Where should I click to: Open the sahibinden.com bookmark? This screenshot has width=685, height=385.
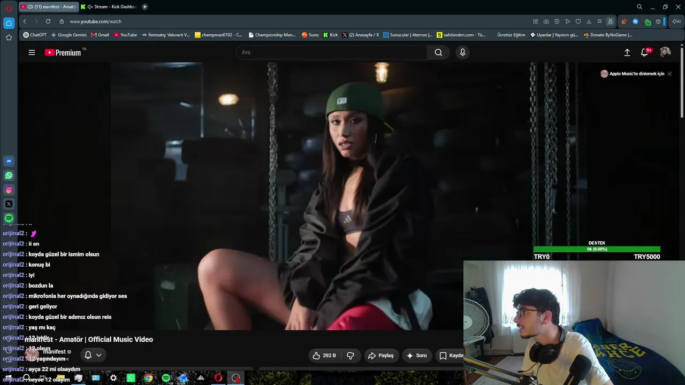[461, 35]
